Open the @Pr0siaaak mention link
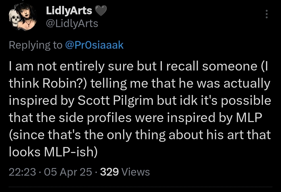 [x=94, y=45]
